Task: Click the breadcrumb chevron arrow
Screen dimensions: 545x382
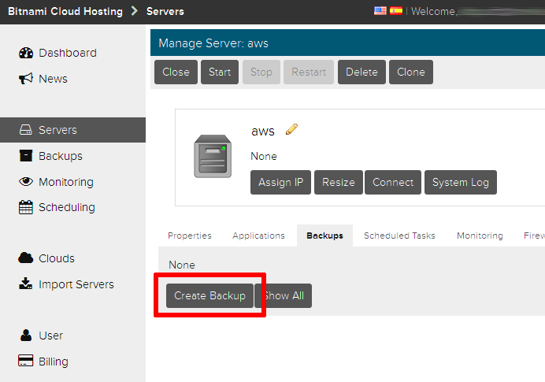Action: 135,11
